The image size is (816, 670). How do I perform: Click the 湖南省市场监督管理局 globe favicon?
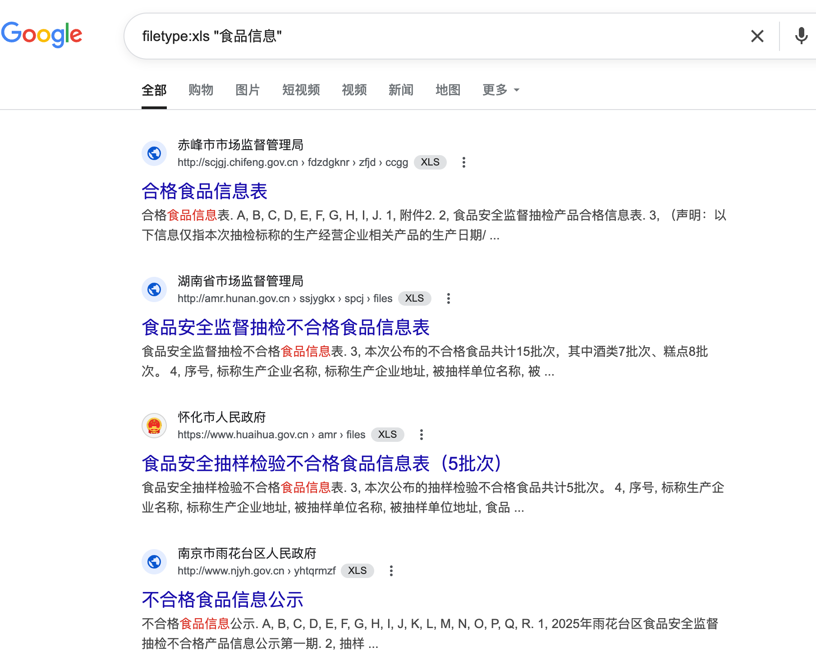click(x=154, y=289)
